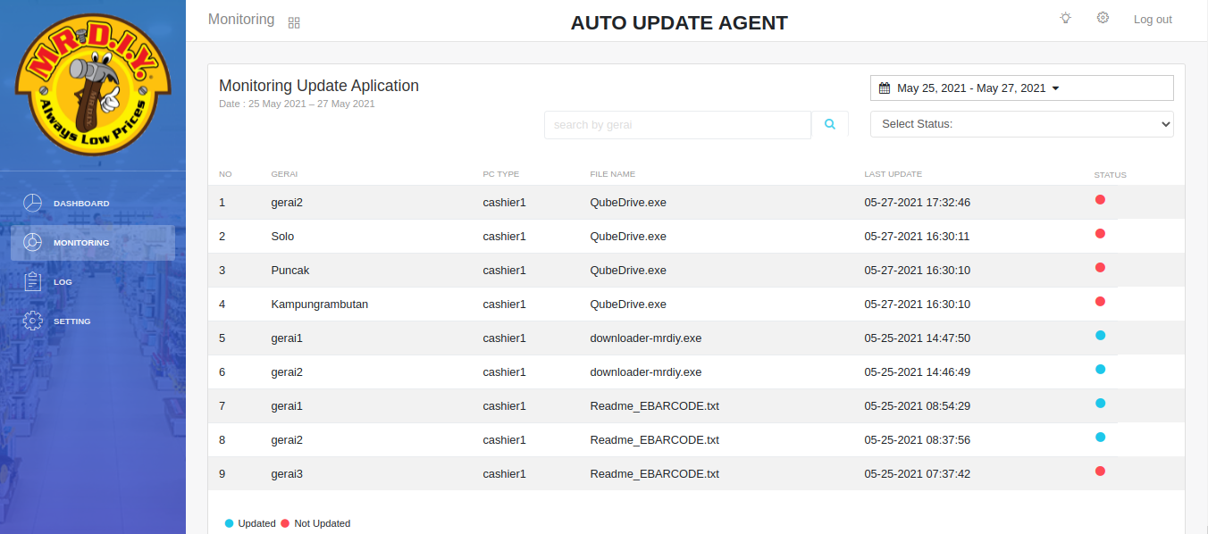Expand the Select Status dropdown
The image size is (1208, 534).
[x=1021, y=124]
